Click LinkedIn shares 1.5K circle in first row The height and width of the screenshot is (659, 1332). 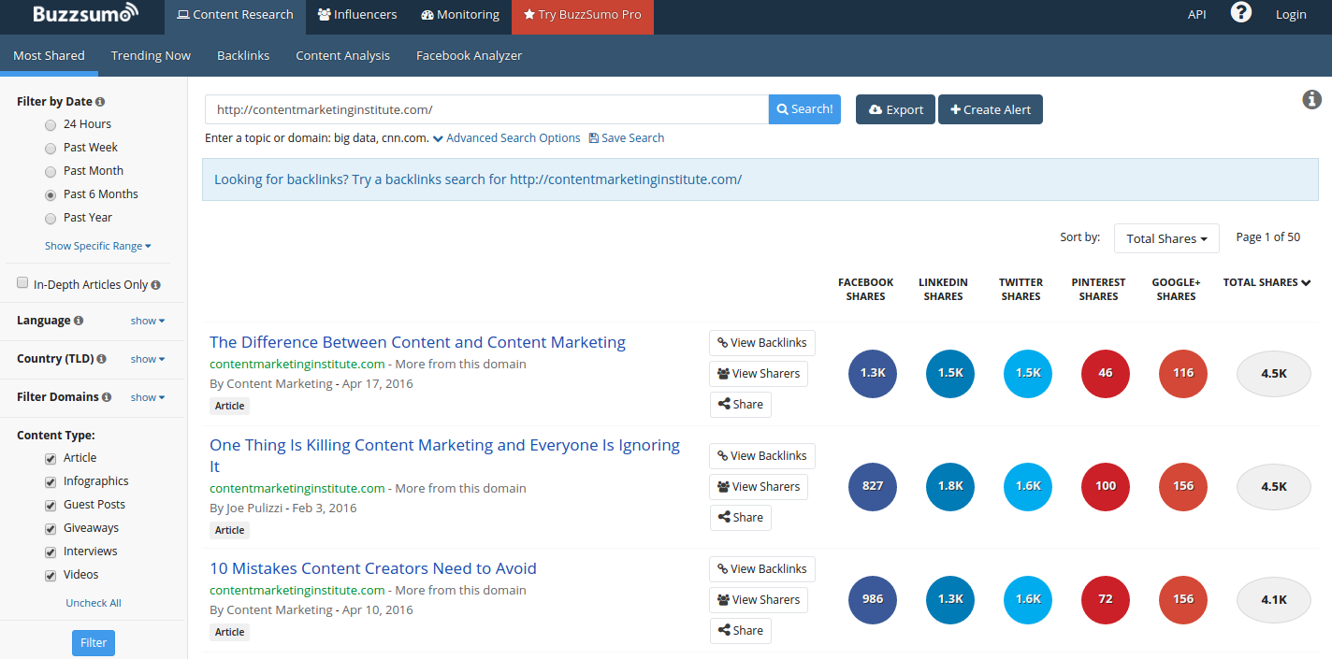[950, 373]
